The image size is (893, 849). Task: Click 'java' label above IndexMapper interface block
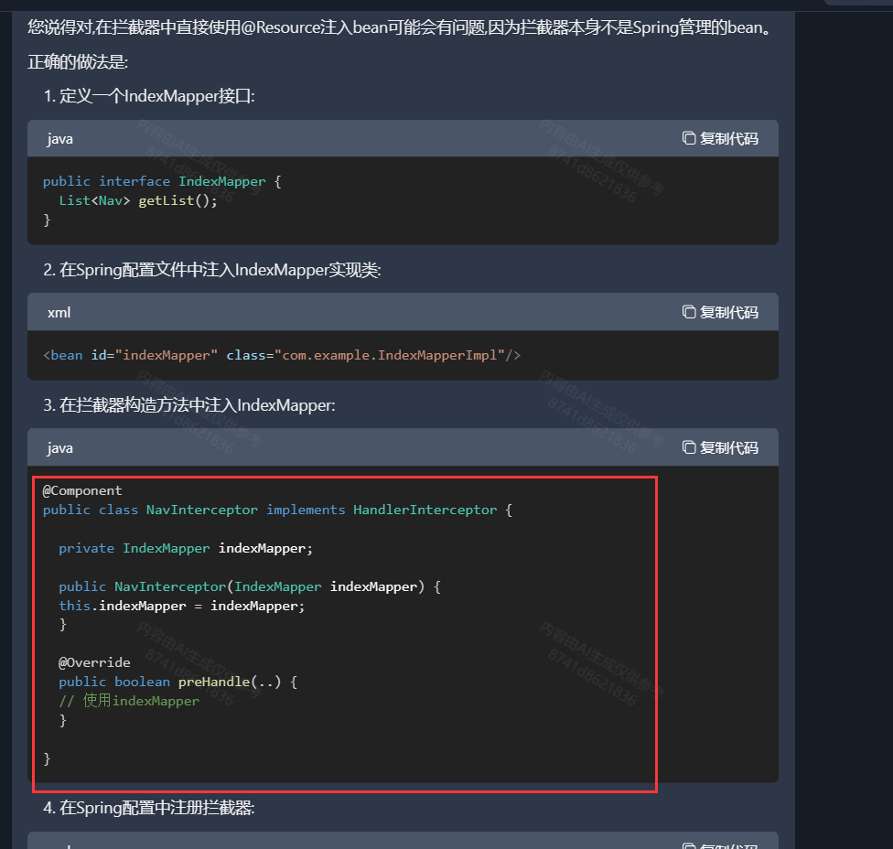tap(59, 139)
